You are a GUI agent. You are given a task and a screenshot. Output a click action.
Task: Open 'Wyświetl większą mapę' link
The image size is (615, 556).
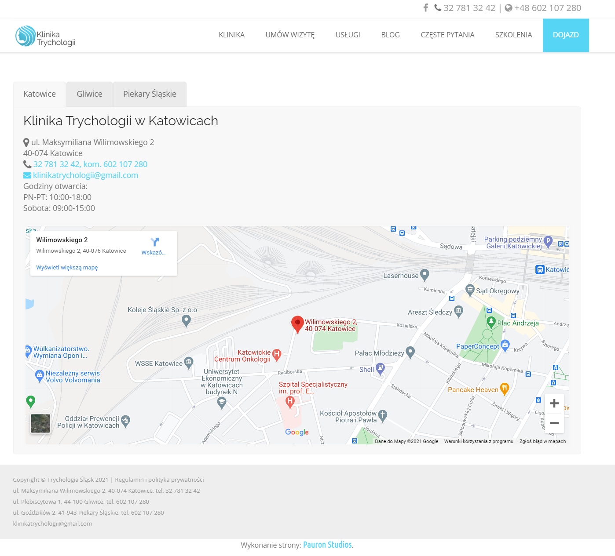point(67,268)
